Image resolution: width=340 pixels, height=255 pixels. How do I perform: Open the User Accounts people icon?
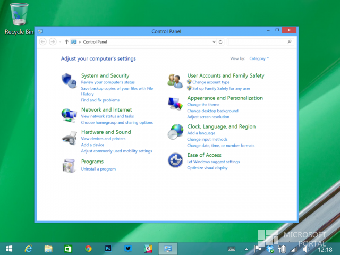click(x=175, y=81)
